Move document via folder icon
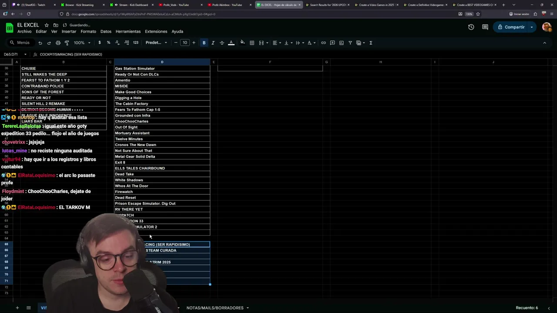 56,25
